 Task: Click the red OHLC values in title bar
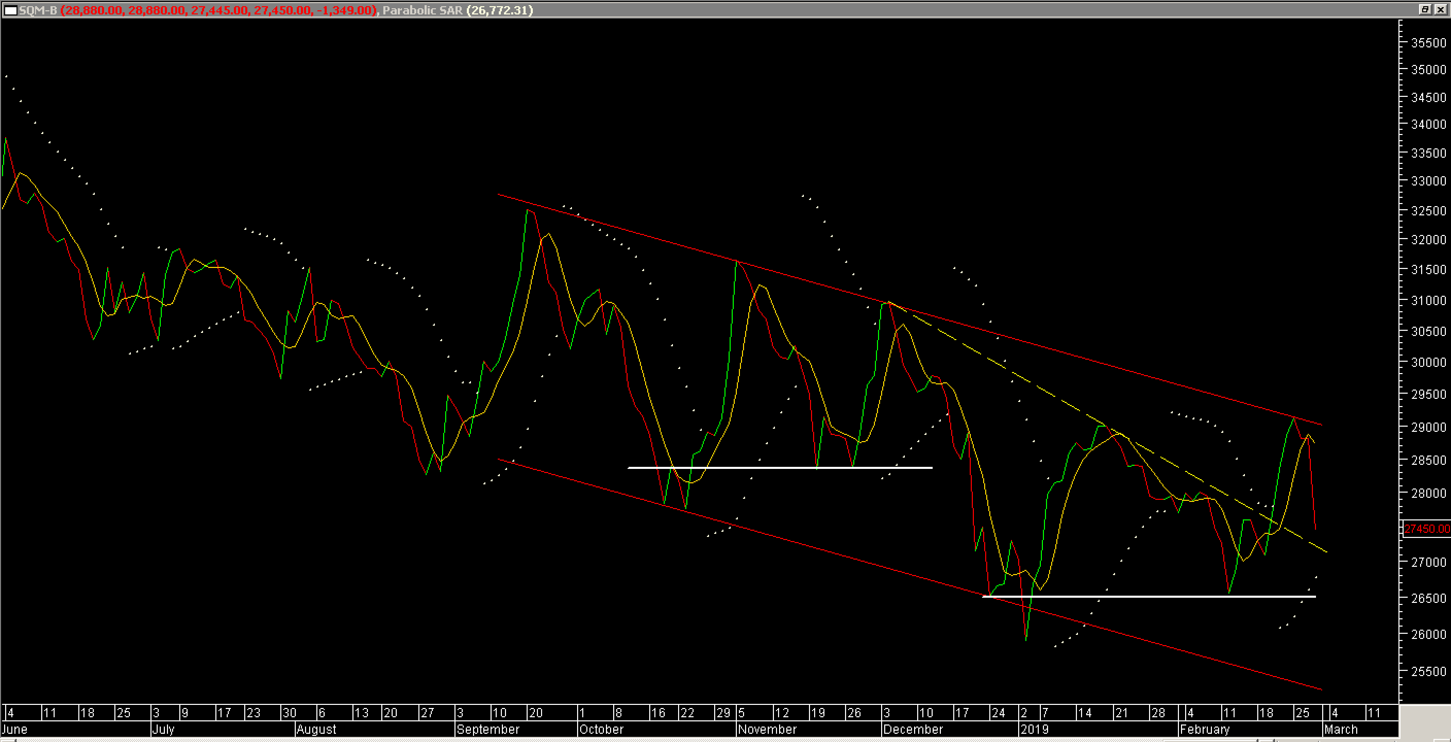tap(218, 10)
